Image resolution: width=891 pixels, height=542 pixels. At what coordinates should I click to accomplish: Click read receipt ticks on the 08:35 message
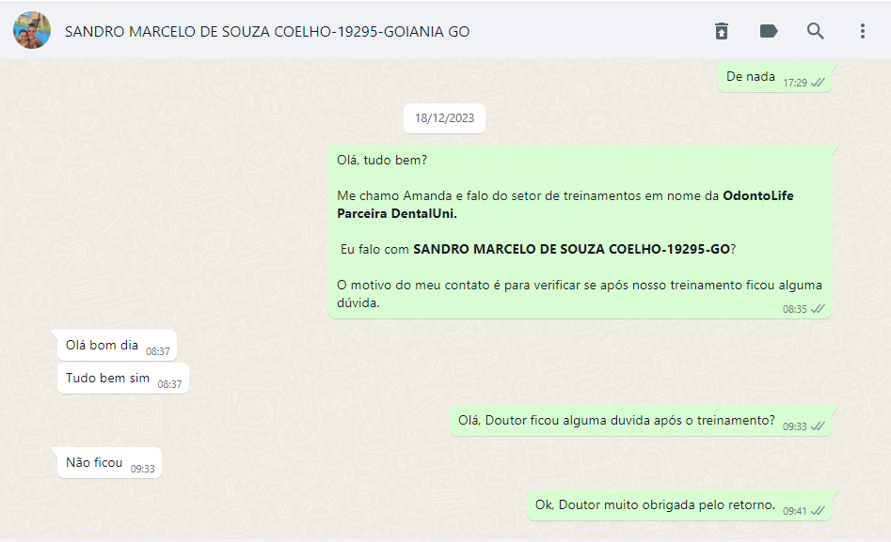(818, 309)
